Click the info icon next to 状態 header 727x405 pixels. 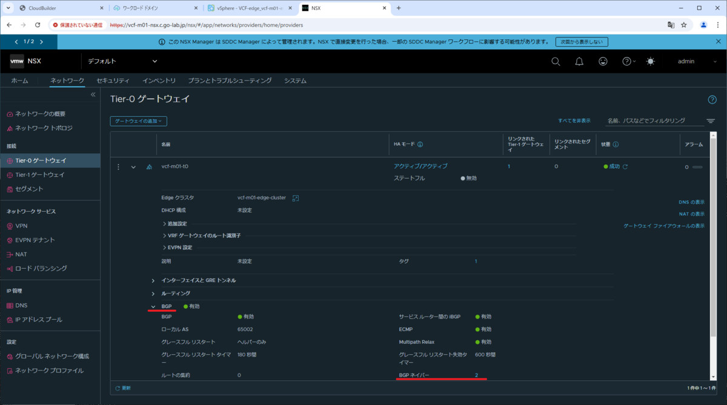(x=616, y=145)
